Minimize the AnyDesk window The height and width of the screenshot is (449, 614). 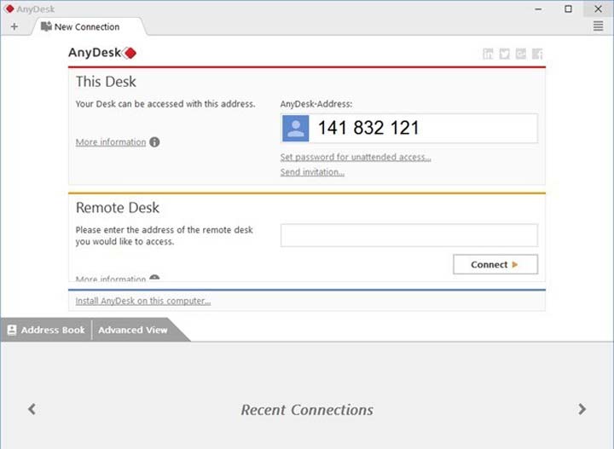point(539,9)
